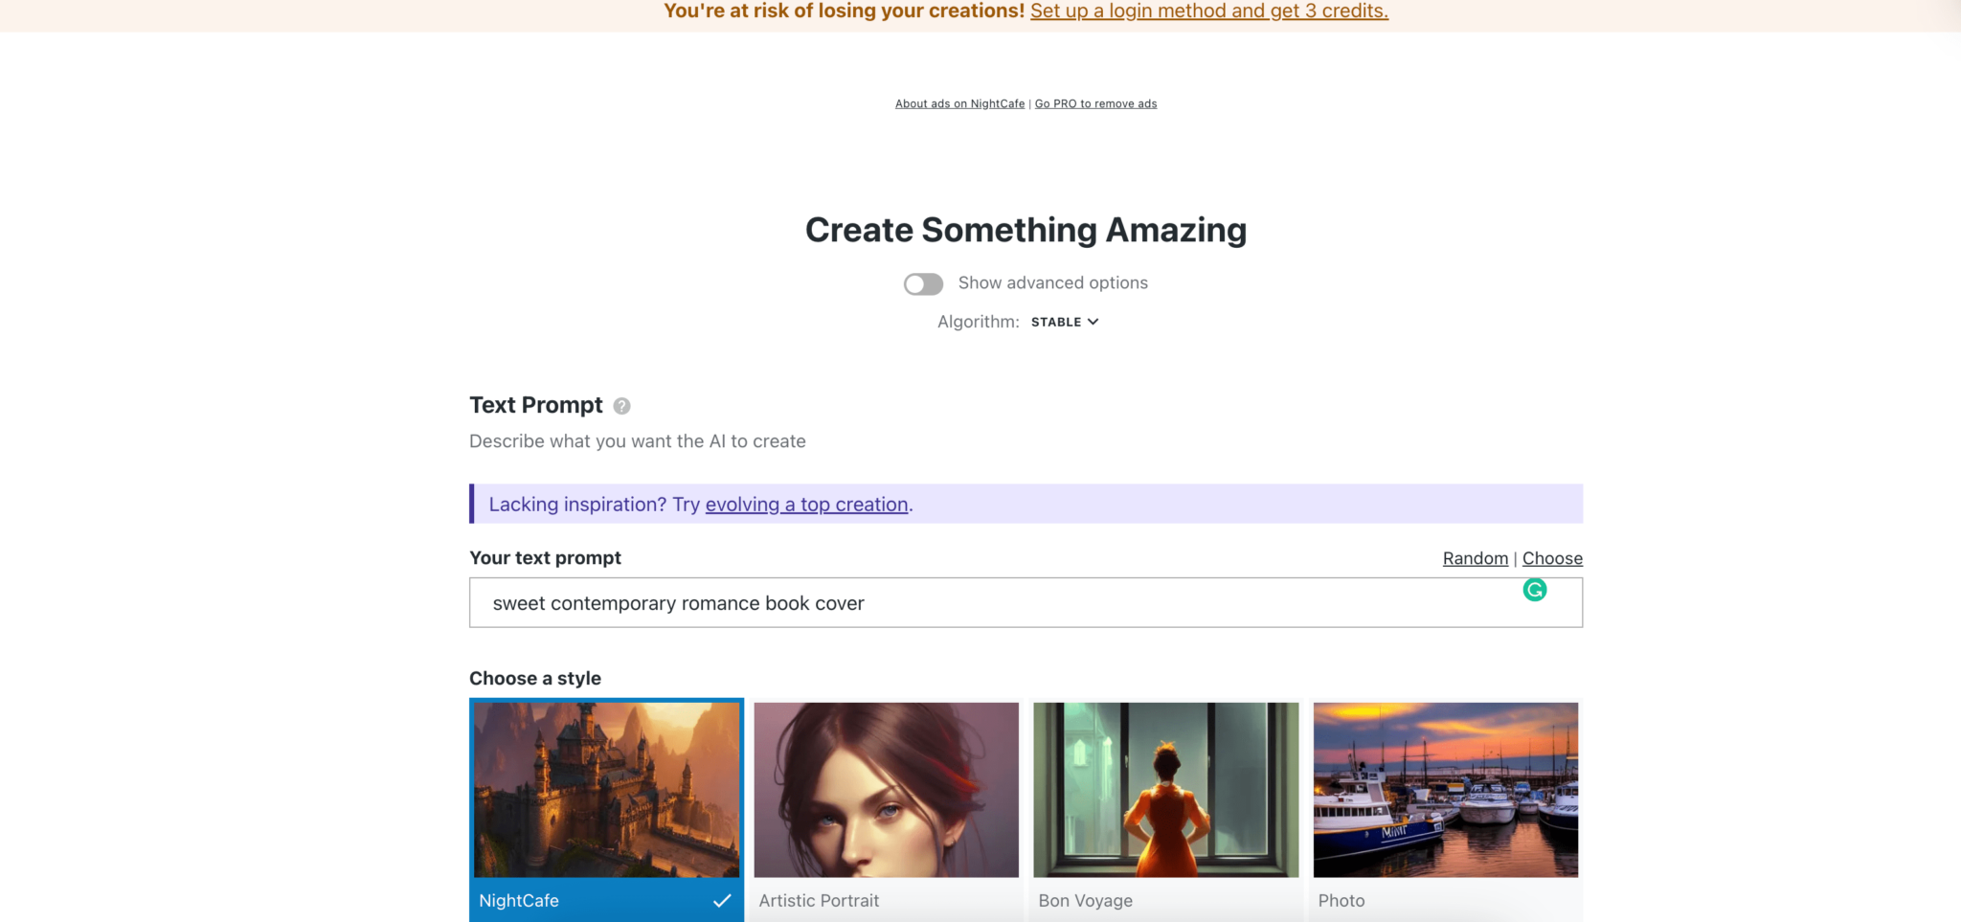Click Set up a login method link
Image resolution: width=1961 pixels, height=922 pixels.
point(1208,11)
